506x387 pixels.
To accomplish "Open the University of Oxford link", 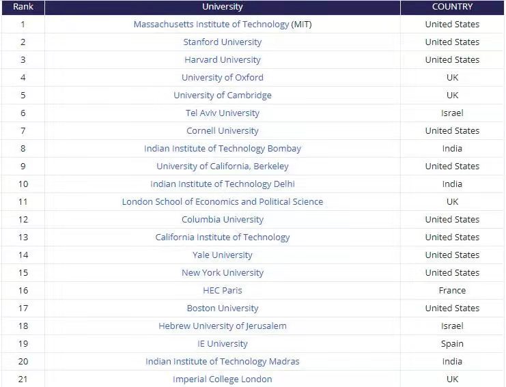I will (x=223, y=77).
